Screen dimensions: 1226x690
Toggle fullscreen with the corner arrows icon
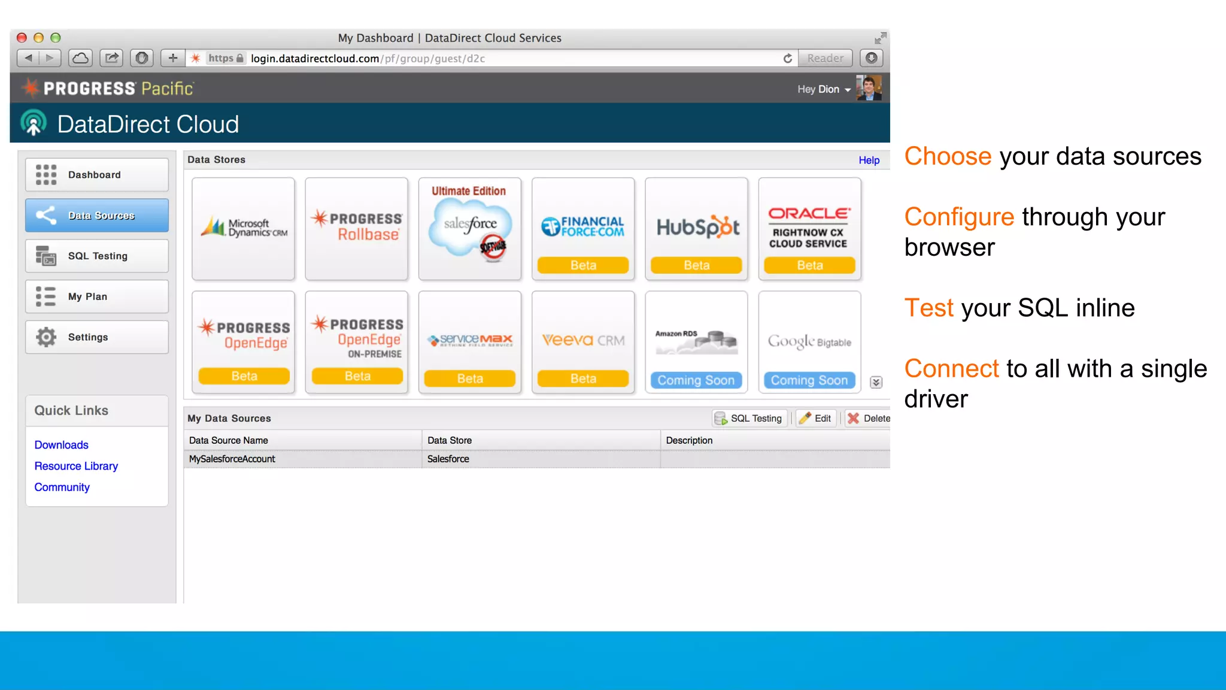tap(880, 38)
